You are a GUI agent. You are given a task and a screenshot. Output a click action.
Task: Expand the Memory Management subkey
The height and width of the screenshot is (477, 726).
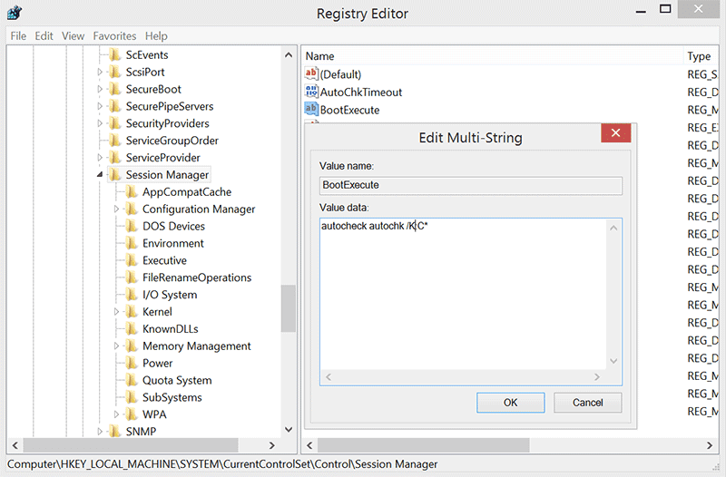(116, 346)
